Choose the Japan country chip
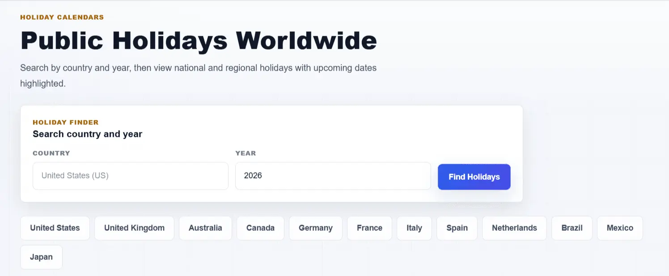Image resolution: width=669 pixels, height=276 pixels. click(41, 257)
